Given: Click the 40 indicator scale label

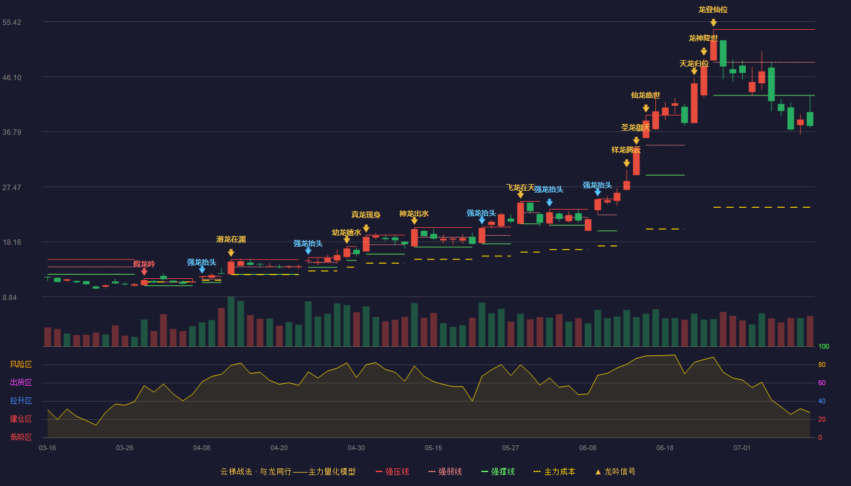Looking at the screenshot, I should tap(822, 401).
